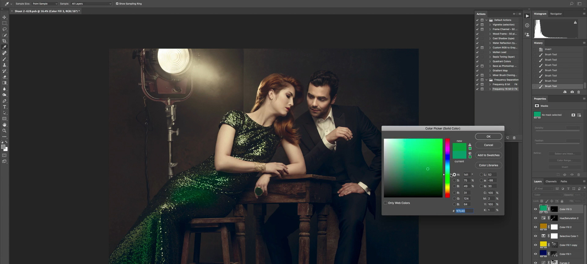Viewport: 587px width, 264px height.
Task: Hide the Color Fill 3 layer
Action: pyautogui.click(x=535, y=209)
